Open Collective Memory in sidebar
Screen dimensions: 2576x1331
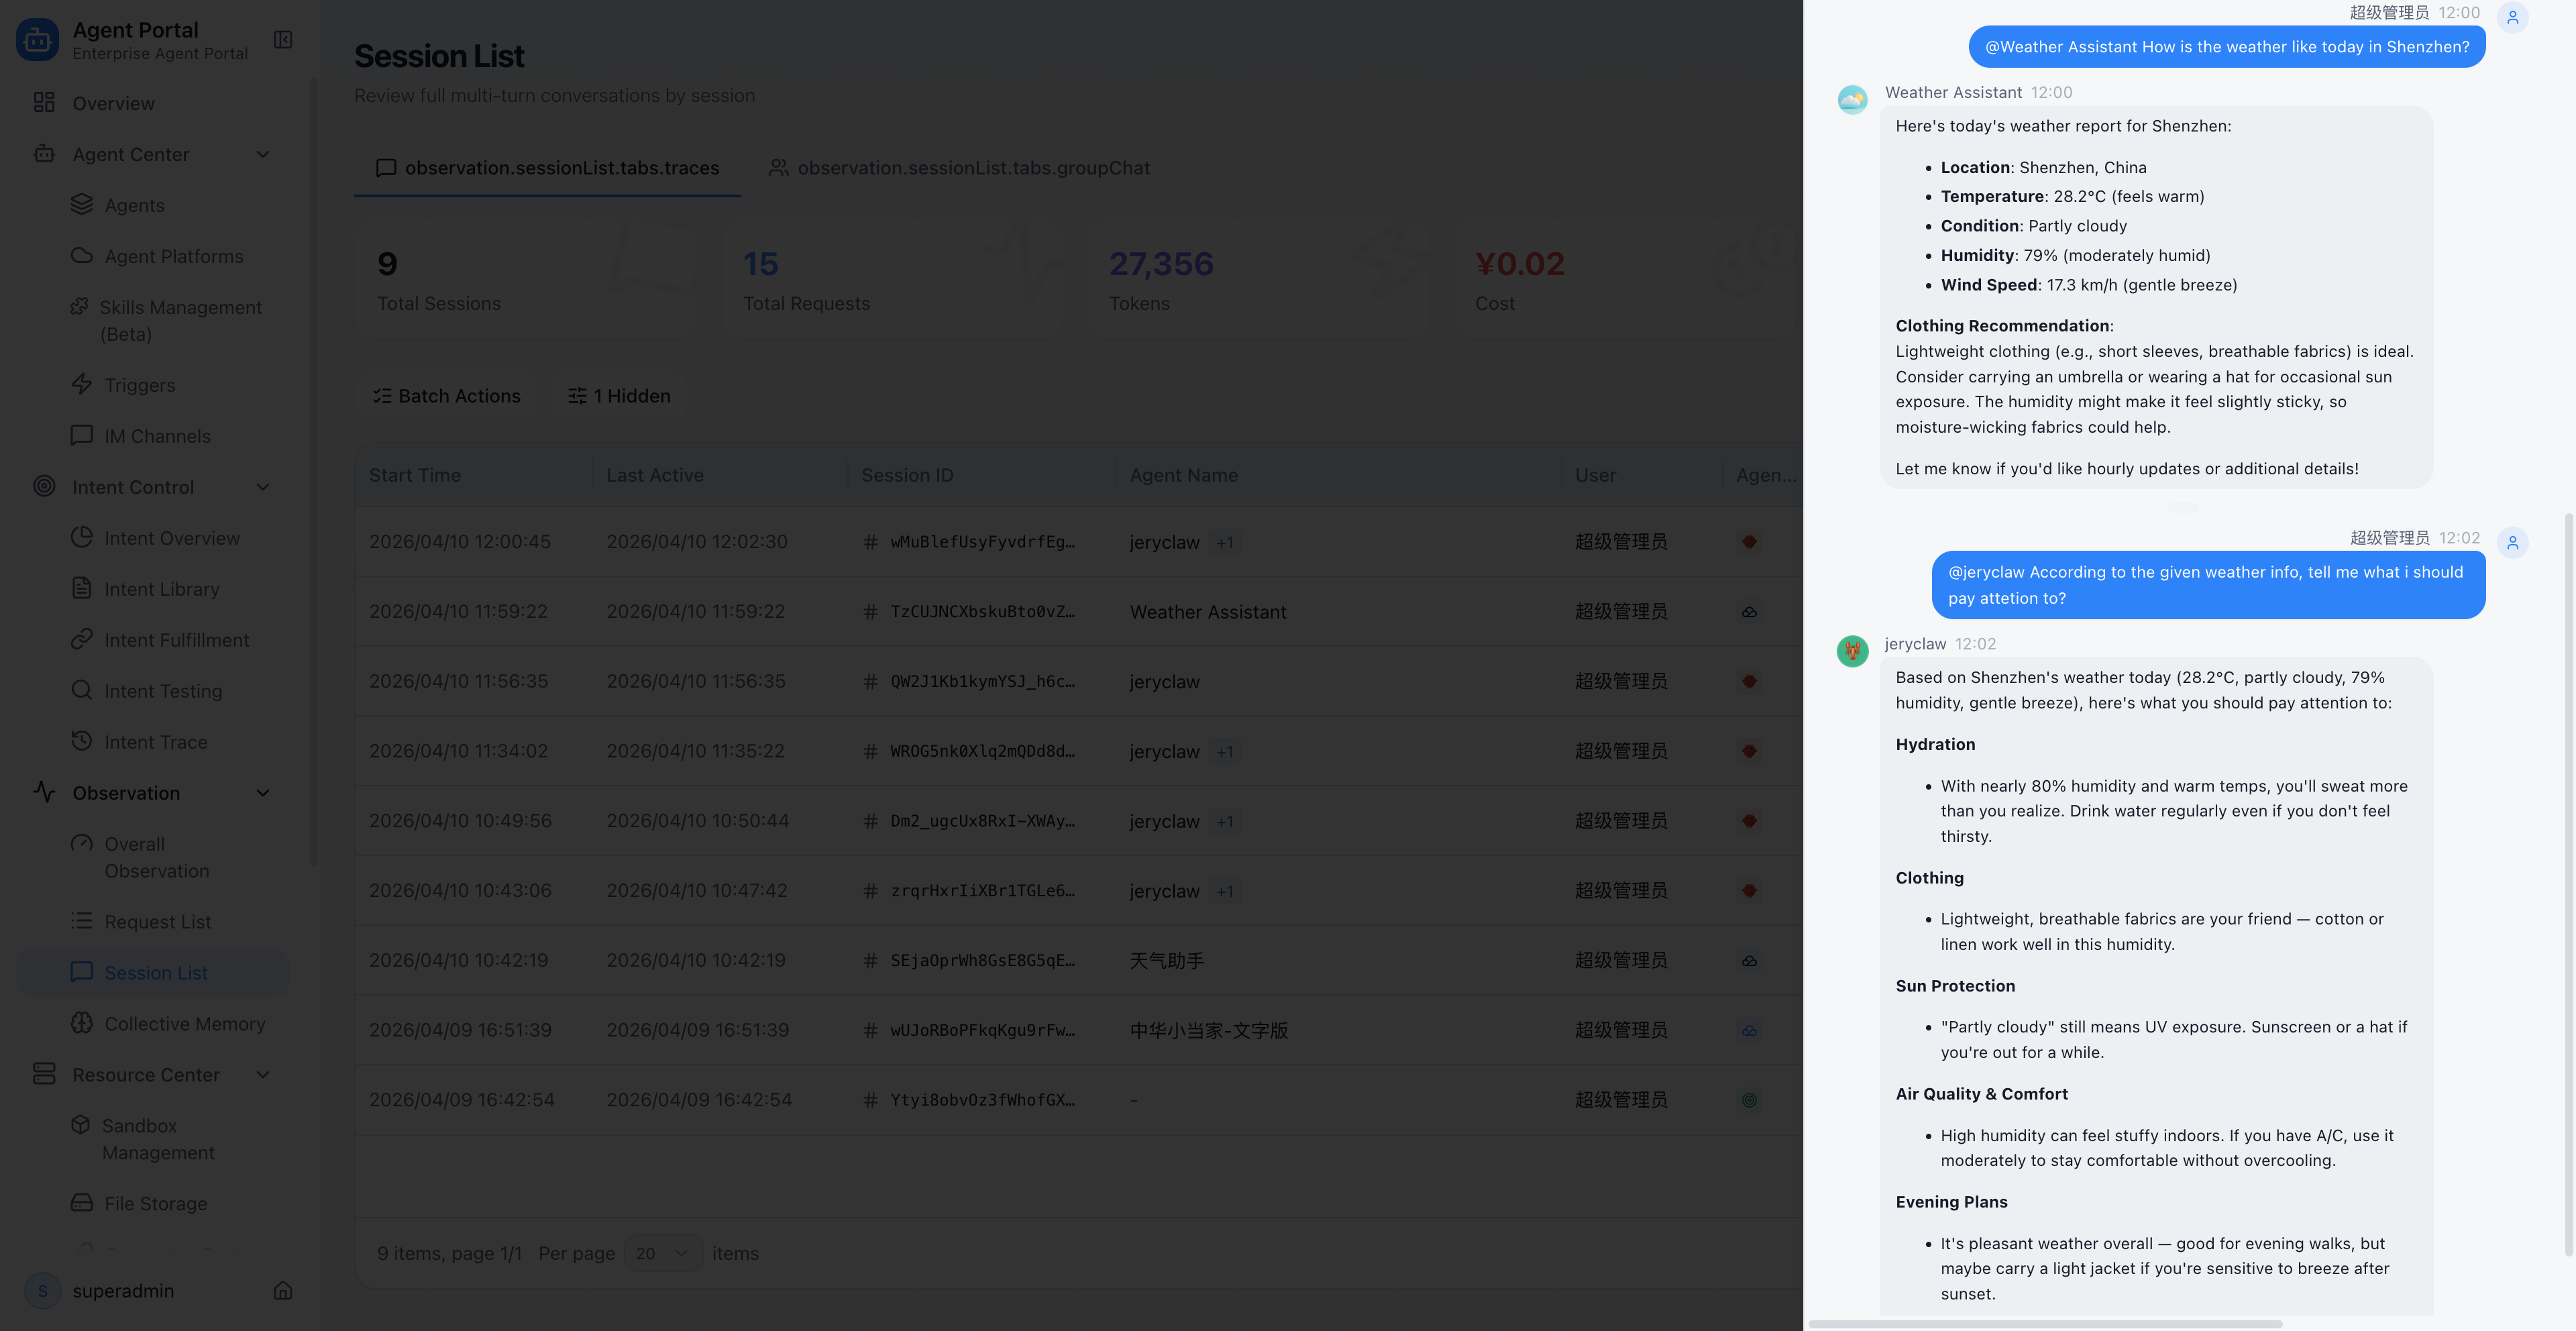(185, 1023)
